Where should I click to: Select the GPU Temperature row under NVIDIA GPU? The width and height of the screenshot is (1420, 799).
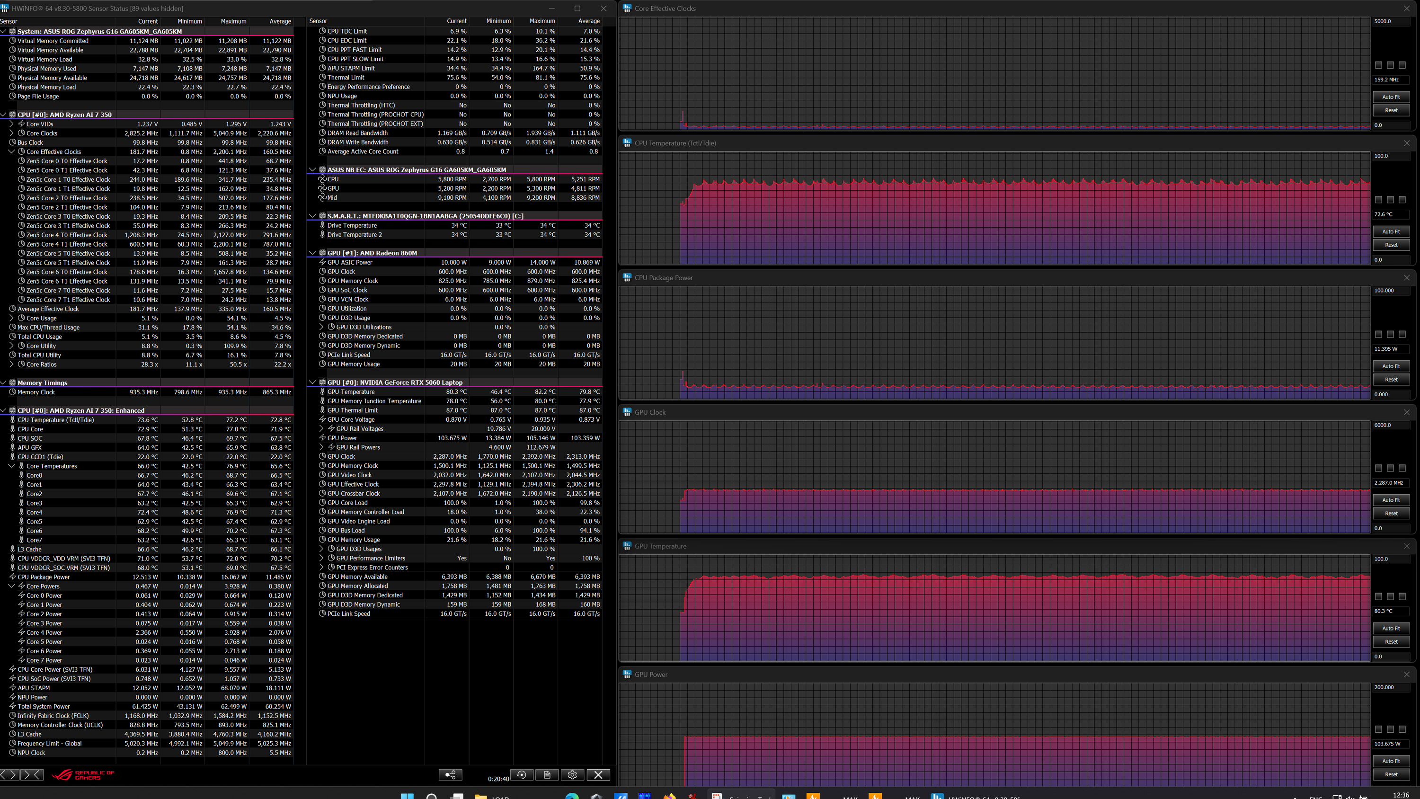pyautogui.click(x=351, y=391)
